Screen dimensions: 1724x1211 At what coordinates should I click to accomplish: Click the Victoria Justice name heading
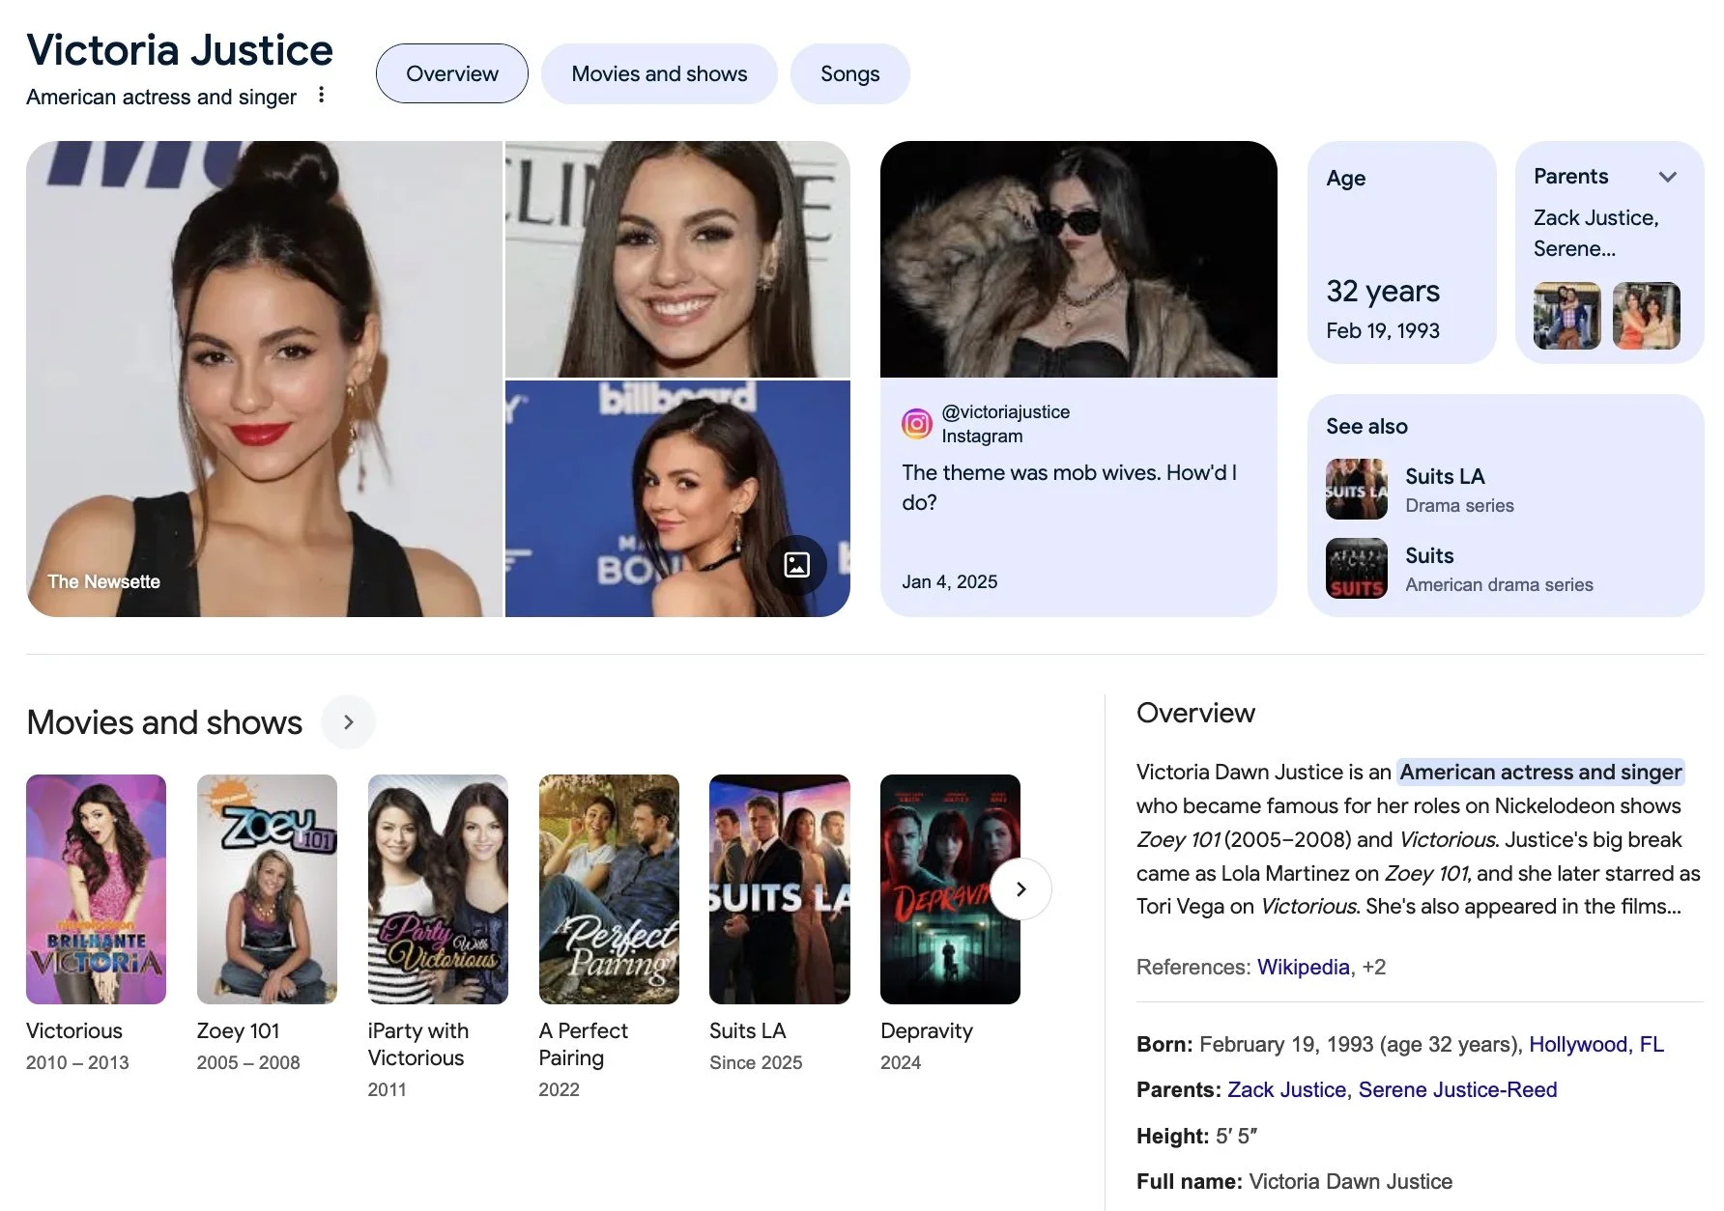pyautogui.click(x=180, y=50)
